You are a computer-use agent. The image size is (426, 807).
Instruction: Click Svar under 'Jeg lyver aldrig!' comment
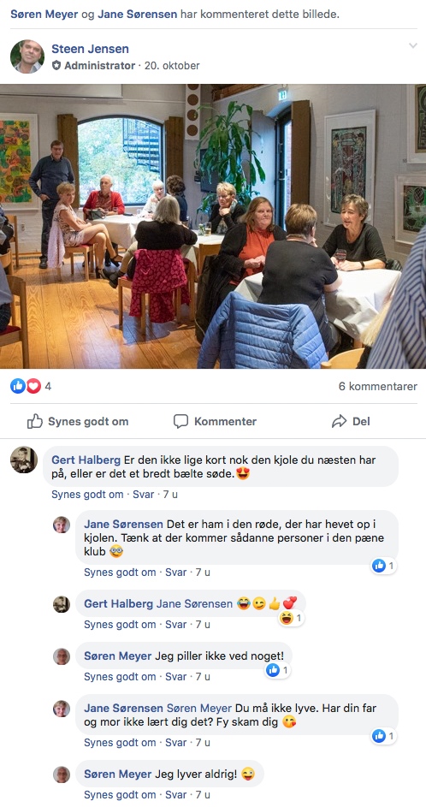175,795
